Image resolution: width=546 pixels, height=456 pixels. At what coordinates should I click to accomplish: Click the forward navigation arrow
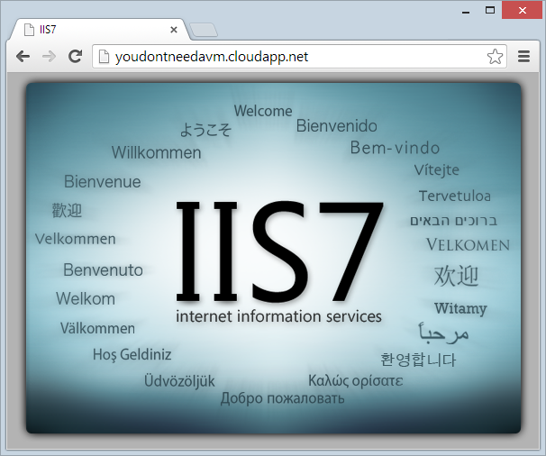pos(49,57)
